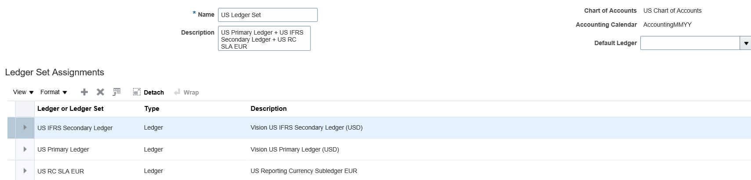Select the US RC SLA EUR cell
This screenshot has height=180, width=751.
(61, 171)
